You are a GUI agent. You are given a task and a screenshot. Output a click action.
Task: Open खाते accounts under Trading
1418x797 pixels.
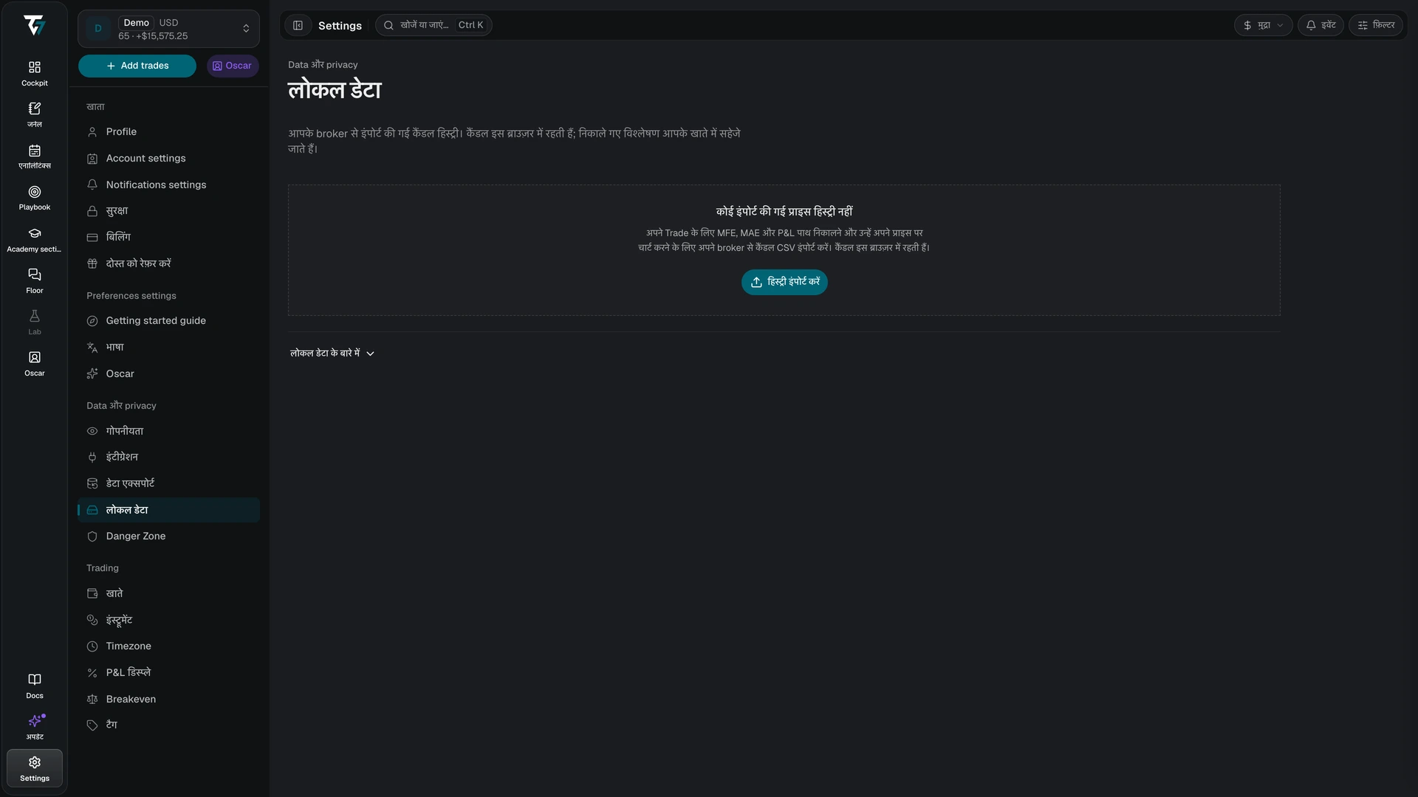point(168,593)
